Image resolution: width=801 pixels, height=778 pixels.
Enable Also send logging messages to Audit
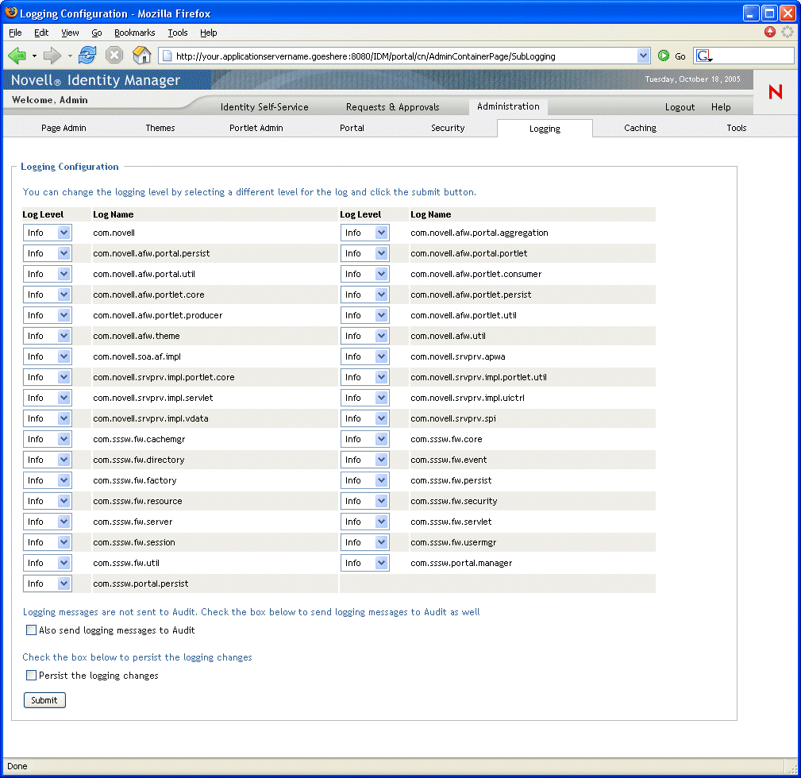point(31,630)
